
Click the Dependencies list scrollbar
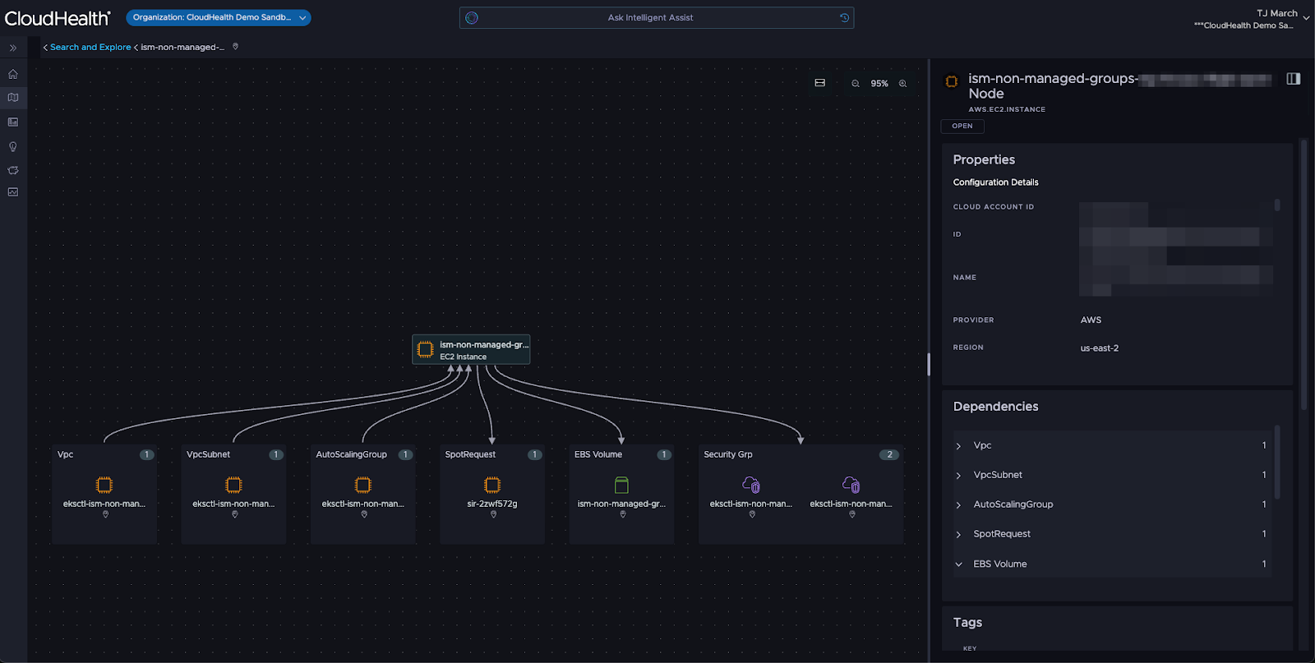pyautogui.click(x=1277, y=462)
